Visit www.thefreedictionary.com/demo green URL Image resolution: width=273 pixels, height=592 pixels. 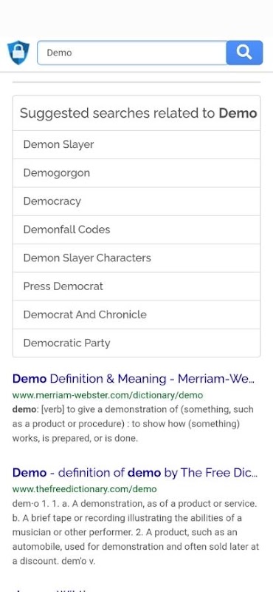pos(84,489)
